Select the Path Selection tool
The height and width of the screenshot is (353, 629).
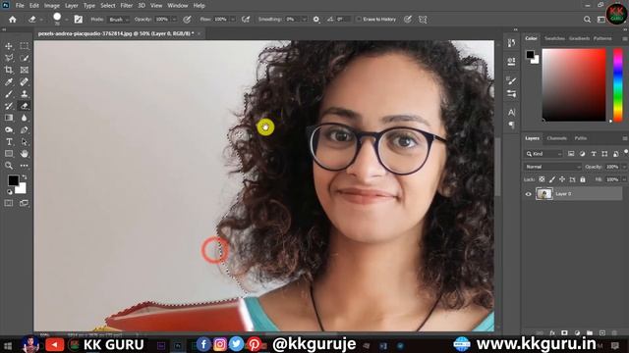(x=24, y=141)
